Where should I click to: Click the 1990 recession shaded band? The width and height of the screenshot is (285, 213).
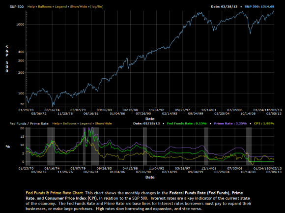pos(145,147)
